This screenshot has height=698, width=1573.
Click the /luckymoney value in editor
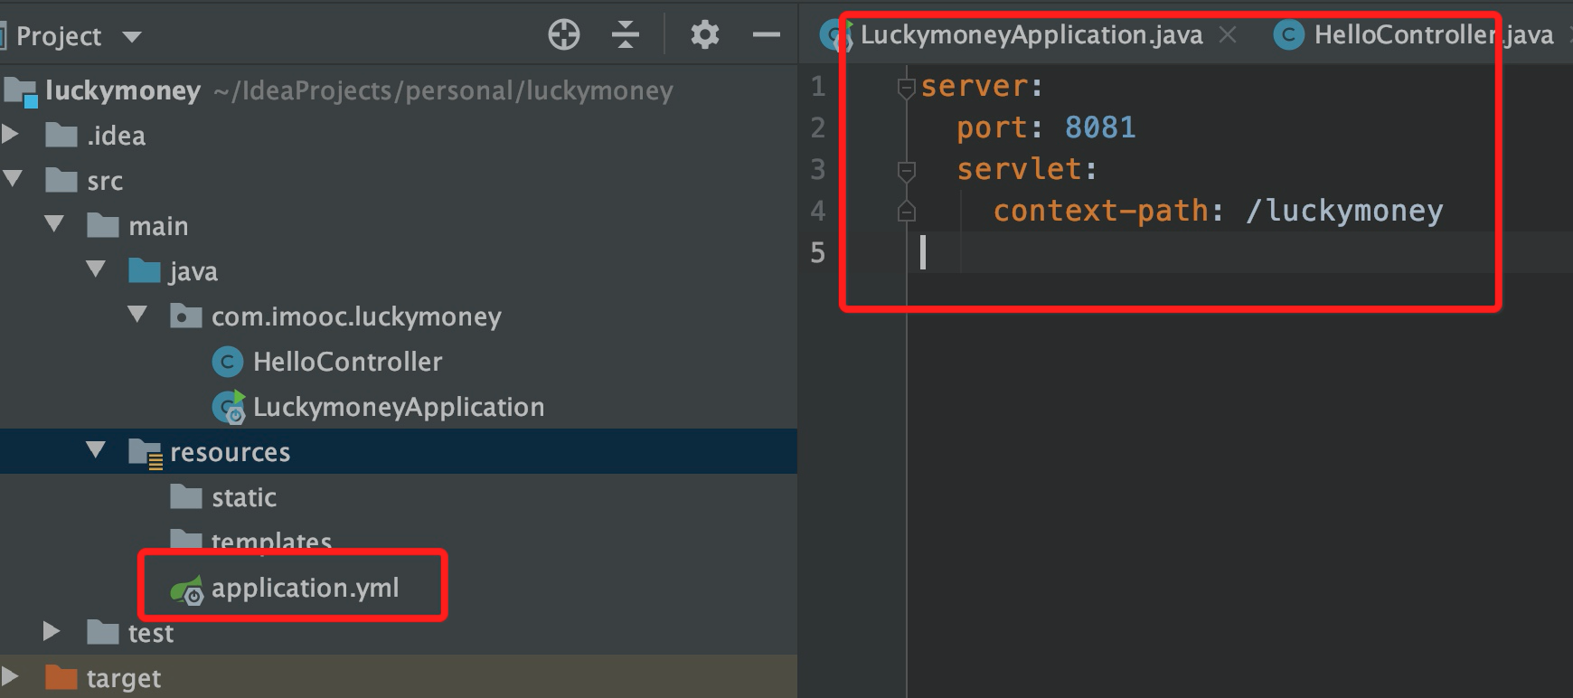point(1344,211)
